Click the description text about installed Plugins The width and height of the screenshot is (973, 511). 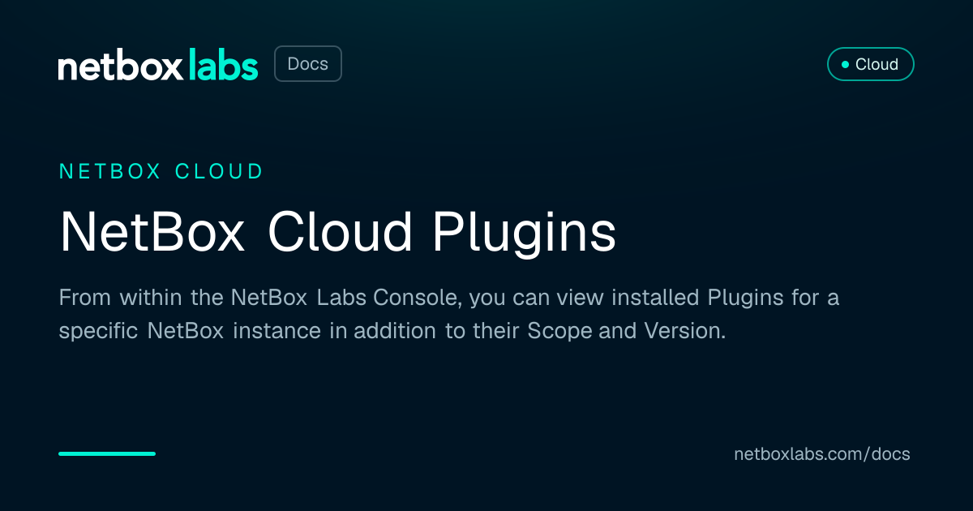pos(449,315)
